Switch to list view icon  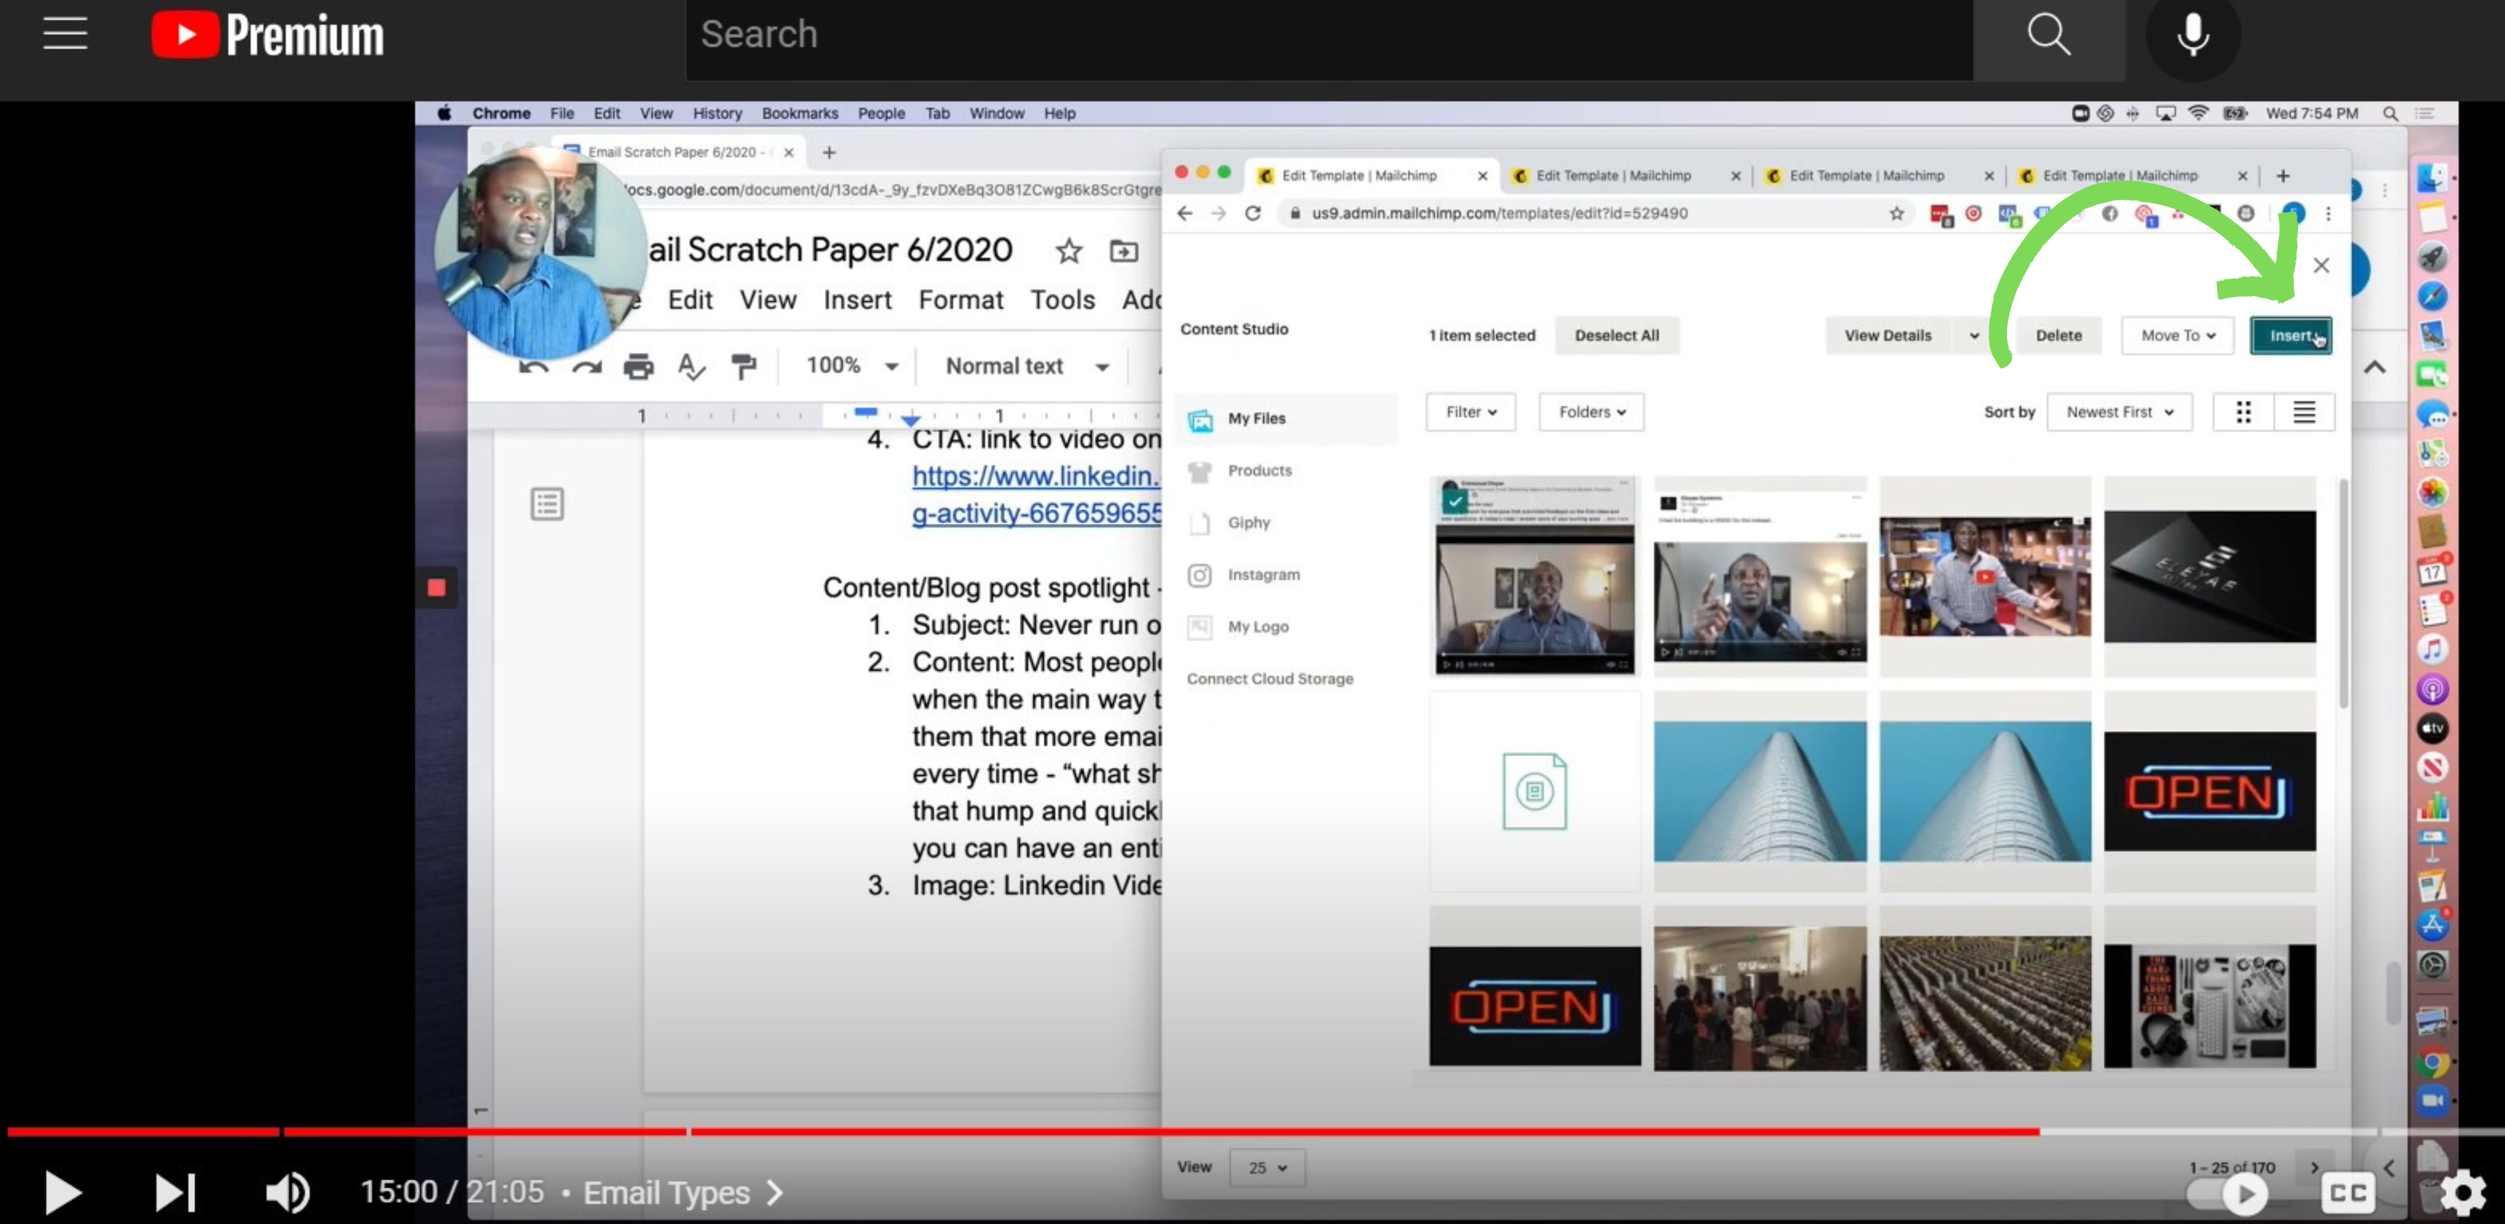click(2303, 412)
